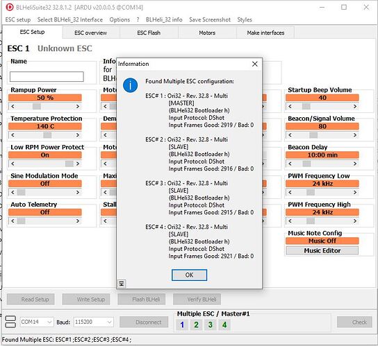378x346 pixels.
Task: Click the Check button
Action: pyautogui.click(x=355, y=322)
